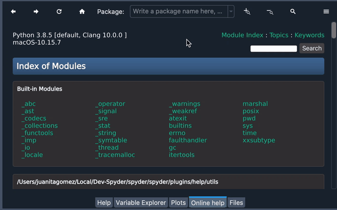This screenshot has height=210, width=337.
Task: Zoom in with the plus magnifier icon
Action: point(247,12)
